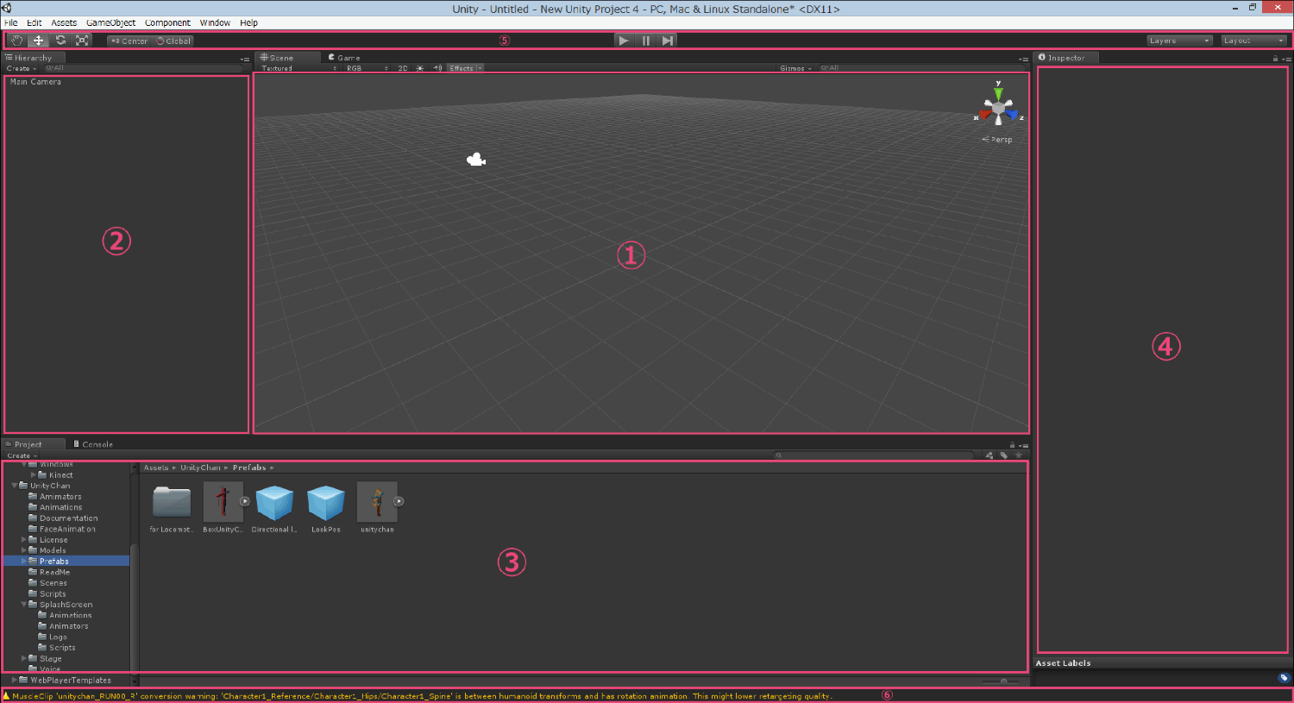Screen dimensions: 1294x703
Task: Open the Project Create dropdown
Action: point(22,455)
